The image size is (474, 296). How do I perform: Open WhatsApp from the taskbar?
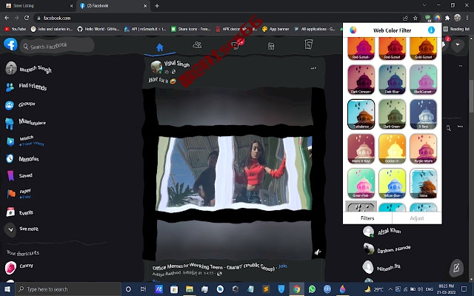[x=312, y=289]
